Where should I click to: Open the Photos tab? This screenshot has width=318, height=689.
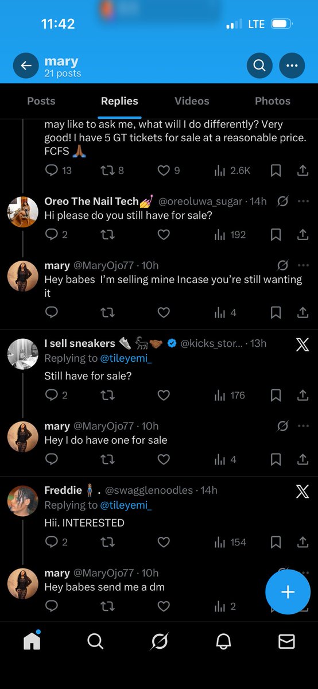273,101
